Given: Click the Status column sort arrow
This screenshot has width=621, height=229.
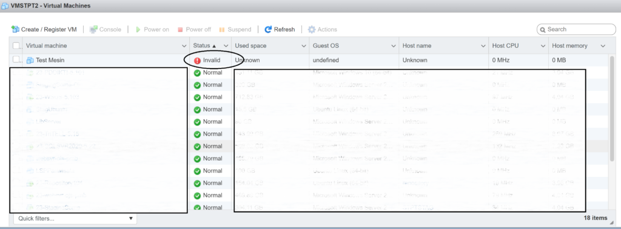Looking at the screenshot, I should pyautogui.click(x=214, y=46).
